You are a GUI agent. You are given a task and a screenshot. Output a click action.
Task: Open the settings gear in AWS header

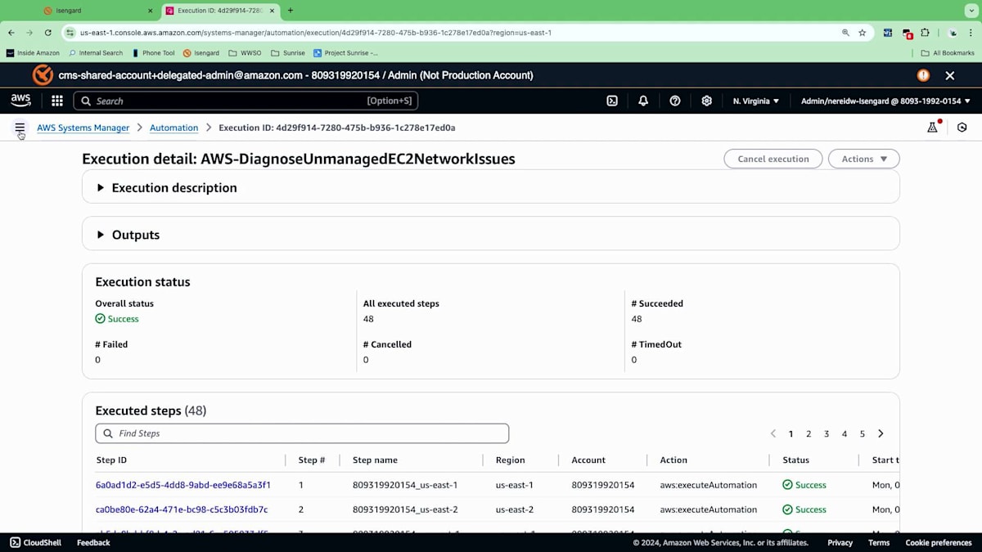click(706, 101)
